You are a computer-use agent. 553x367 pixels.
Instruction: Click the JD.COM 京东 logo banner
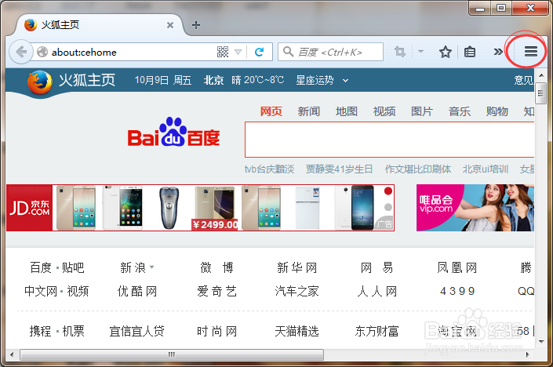[x=29, y=208]
